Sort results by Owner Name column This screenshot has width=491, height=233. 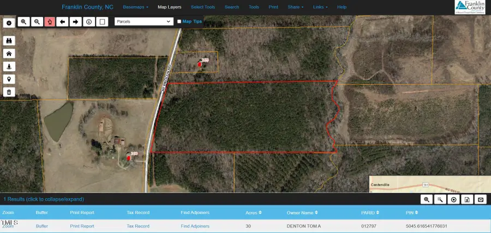pos(303,212)
